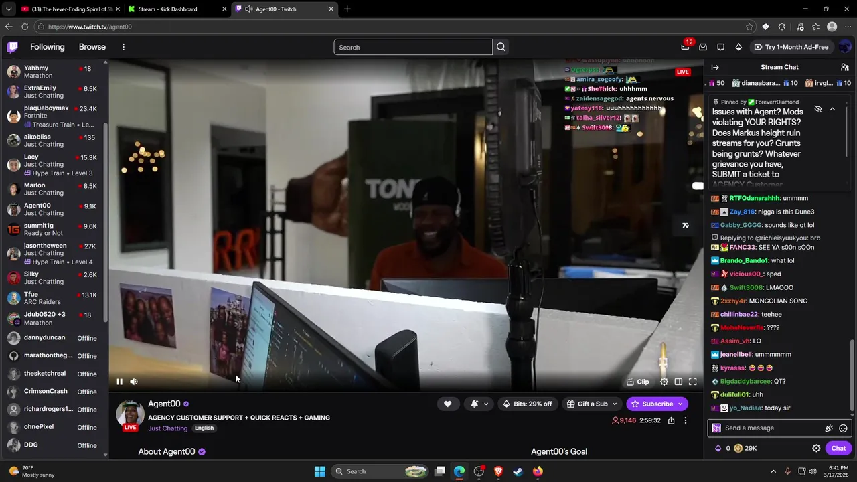Open the Twitch inbox icon
Screen dimensions: 857x482
point(703,47)
